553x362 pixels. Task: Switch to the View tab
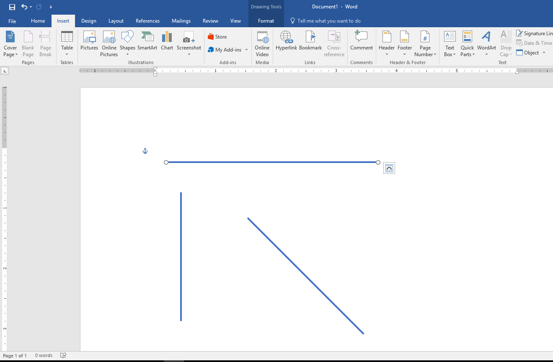[x=235, y=21]
